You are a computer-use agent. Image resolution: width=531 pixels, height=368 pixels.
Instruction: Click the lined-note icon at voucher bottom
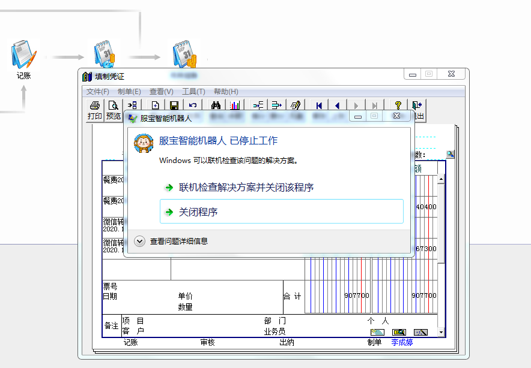click(377, 332)
